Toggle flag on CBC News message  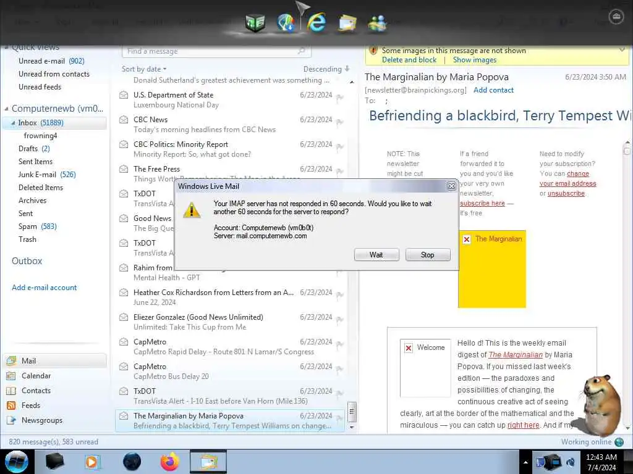(340, 122)
